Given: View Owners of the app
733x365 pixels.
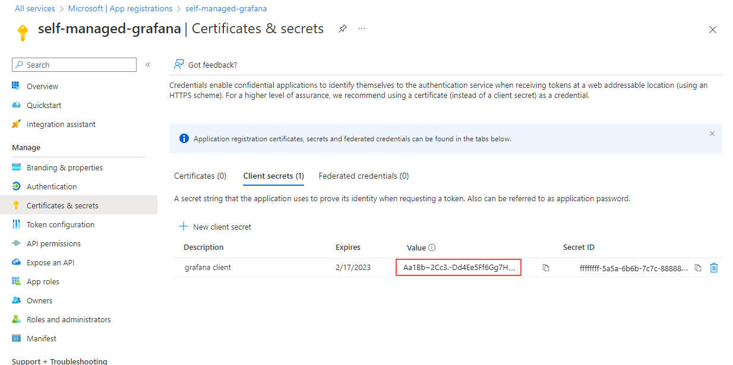Looking at the screenshot, I should (39, 300).
